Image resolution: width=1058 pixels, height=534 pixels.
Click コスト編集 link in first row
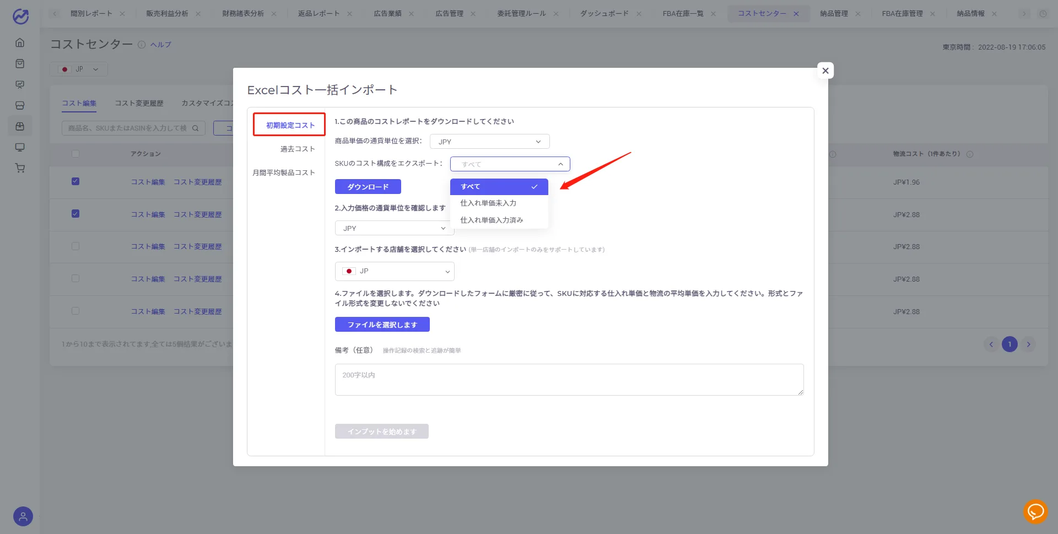[x=148, y=182]
